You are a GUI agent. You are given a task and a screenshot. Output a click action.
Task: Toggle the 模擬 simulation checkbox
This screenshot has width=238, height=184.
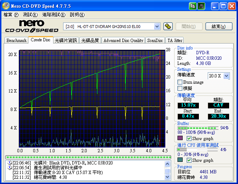pos(180,88)
